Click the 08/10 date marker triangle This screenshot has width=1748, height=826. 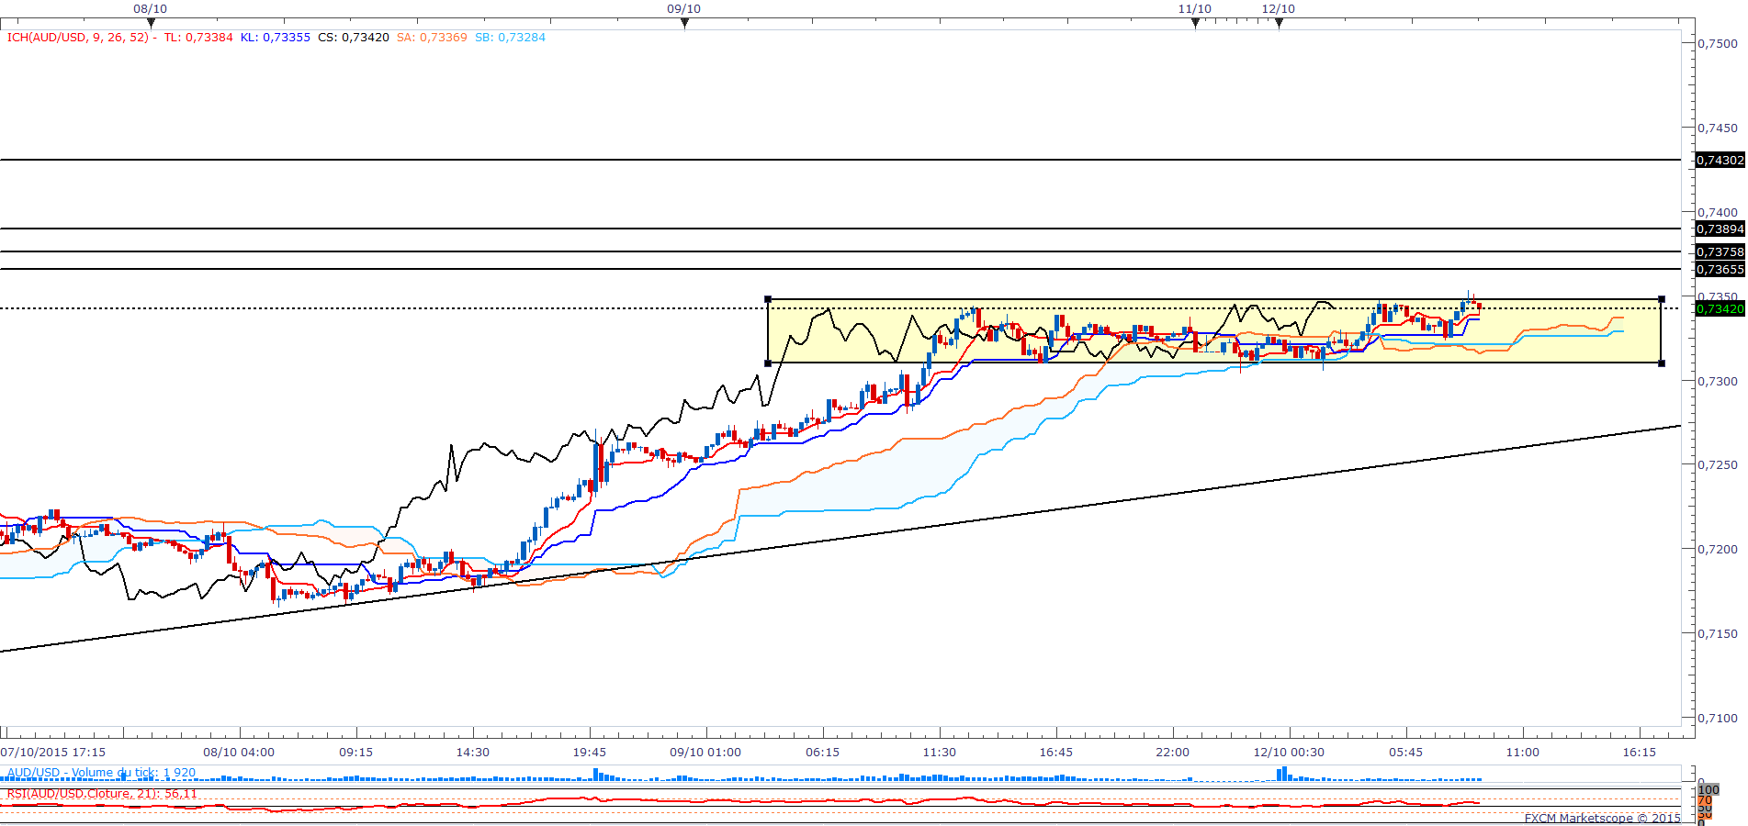[x=151, y=23]
